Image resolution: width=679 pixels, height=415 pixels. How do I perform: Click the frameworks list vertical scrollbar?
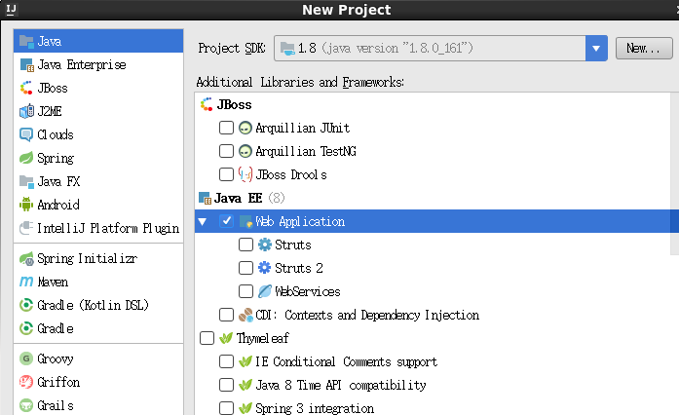pos(675,173)
